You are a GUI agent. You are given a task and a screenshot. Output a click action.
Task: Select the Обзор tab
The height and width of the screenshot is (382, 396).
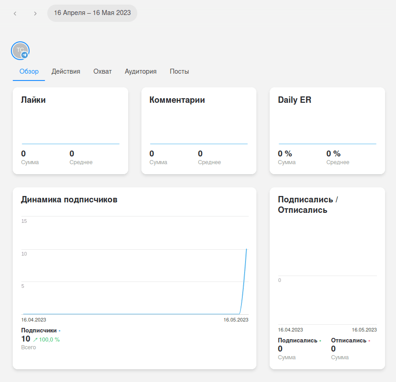point(29,71)
